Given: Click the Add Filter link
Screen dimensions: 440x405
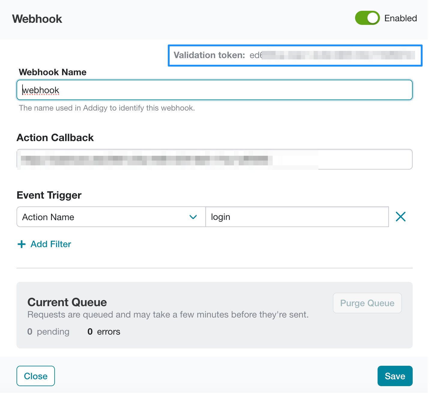Looking at the screenshot, I should [51, 244].
